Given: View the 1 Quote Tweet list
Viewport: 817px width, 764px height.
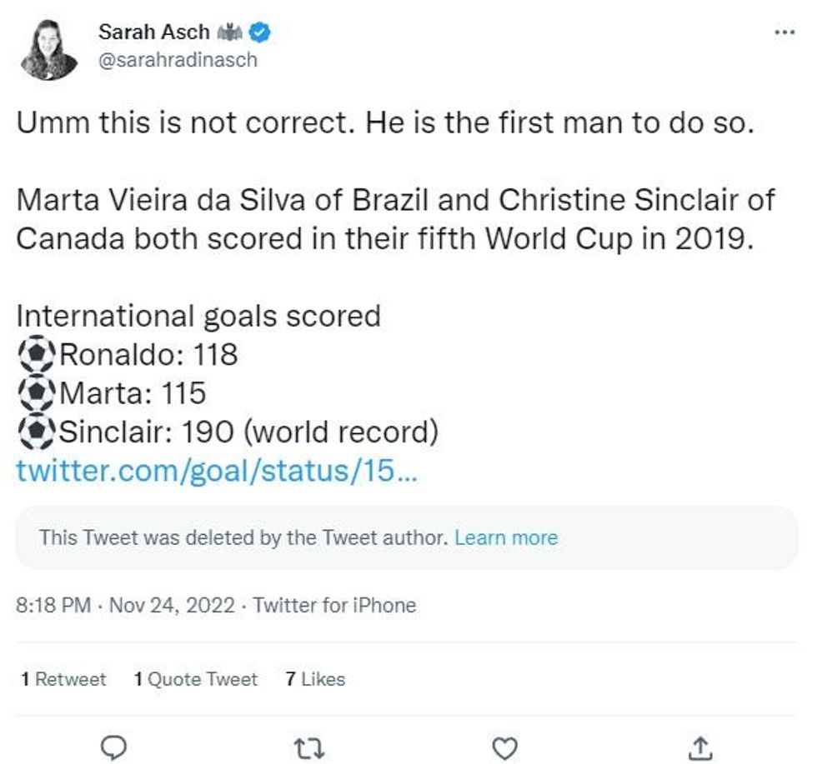Looking at the screenshot, I should click(x=196, y=679).
